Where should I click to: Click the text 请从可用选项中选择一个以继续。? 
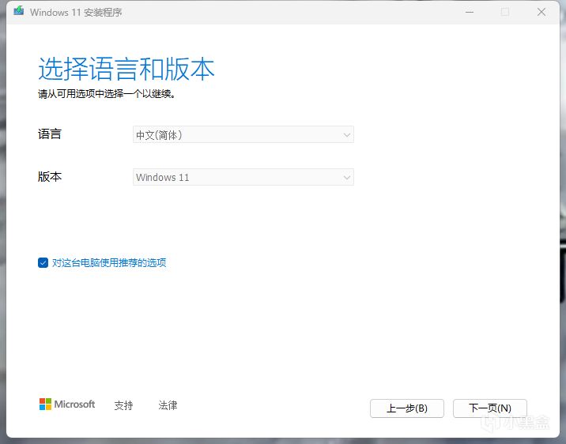(x=107, y=94)
